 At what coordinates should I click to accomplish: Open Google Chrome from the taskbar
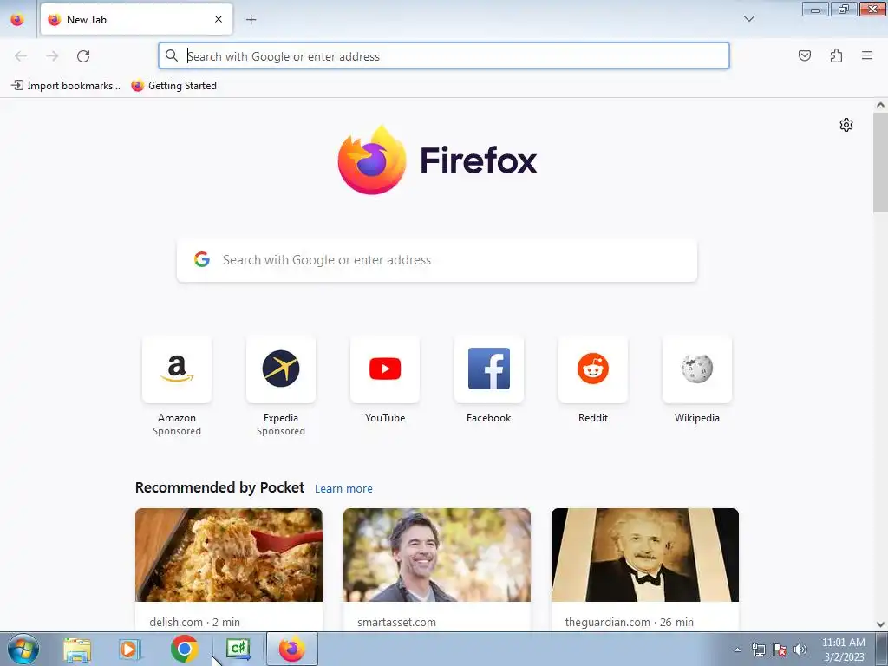pyautogui.click(x=184, y=649)
